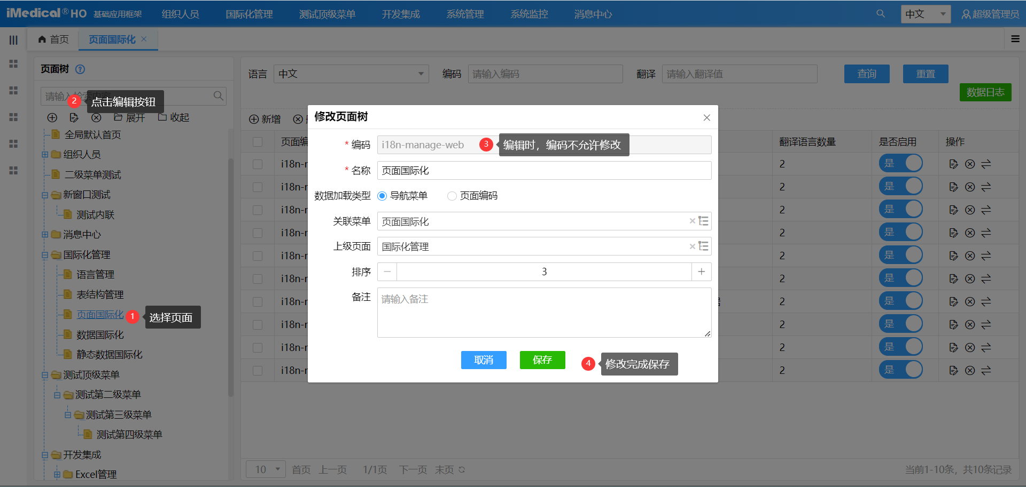Viewport: 1026px width, 487px height.
Task: Click the 取消 button in the dialog
Action: coord(484,360)
